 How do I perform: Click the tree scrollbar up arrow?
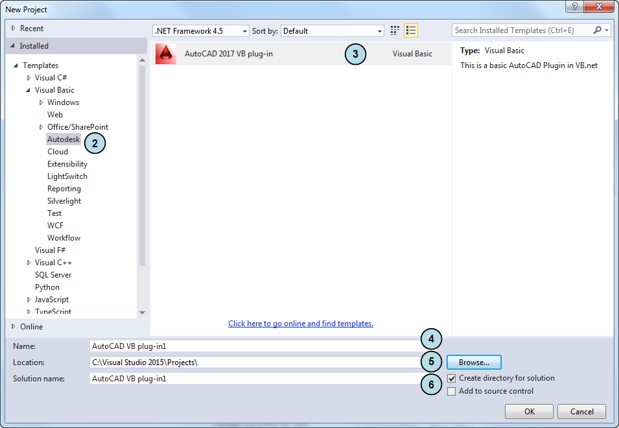pos(142,60)
